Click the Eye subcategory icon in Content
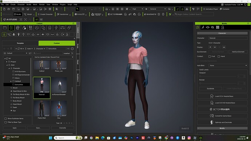 (43, 35)
